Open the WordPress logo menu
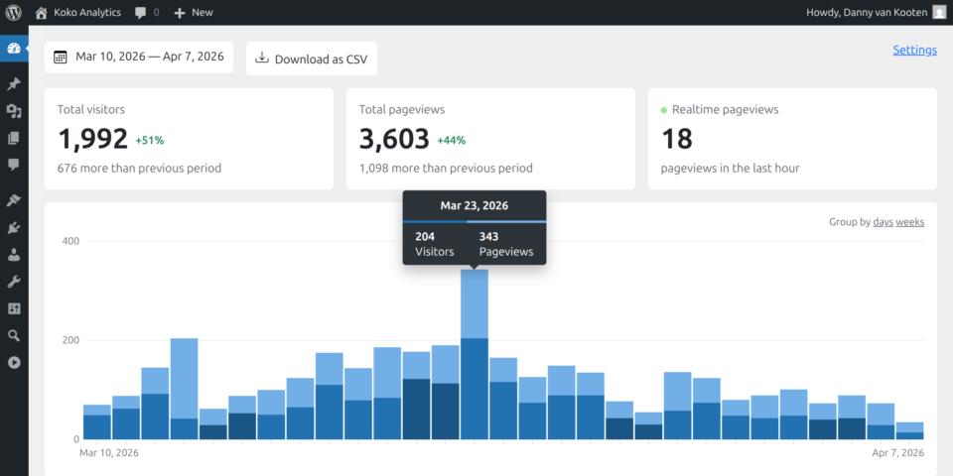 14,13
